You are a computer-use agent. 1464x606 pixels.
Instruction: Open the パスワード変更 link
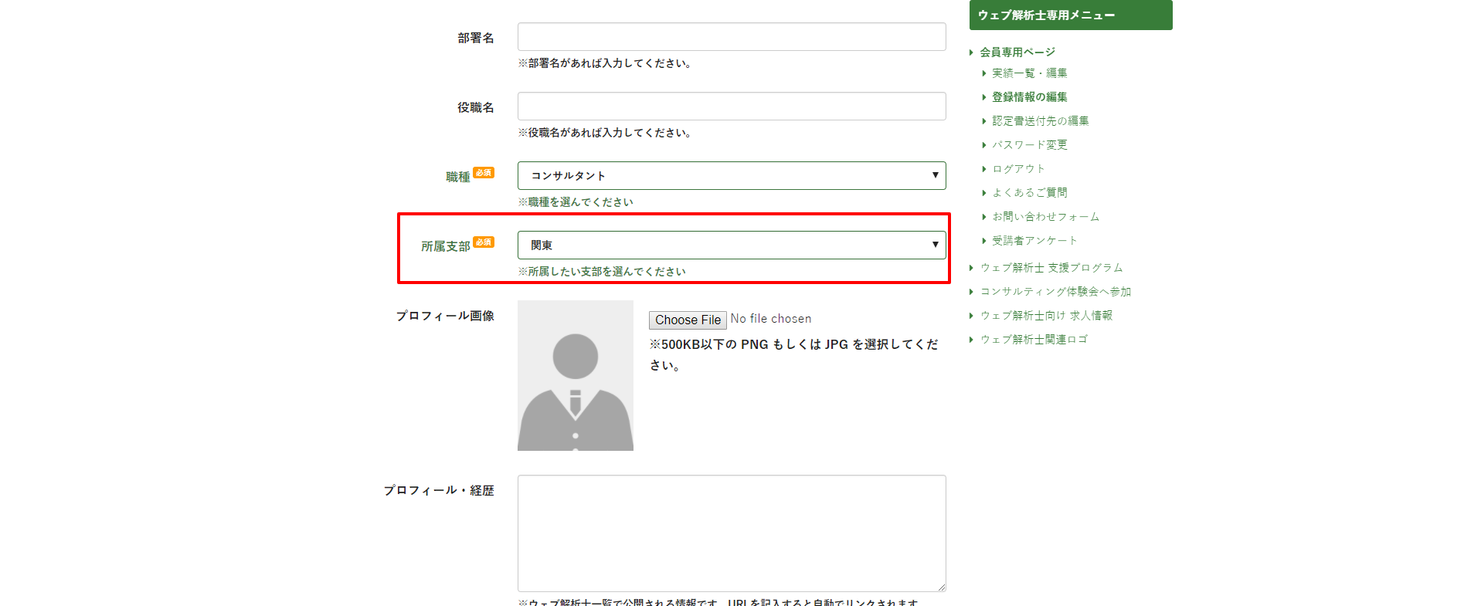1029,145
